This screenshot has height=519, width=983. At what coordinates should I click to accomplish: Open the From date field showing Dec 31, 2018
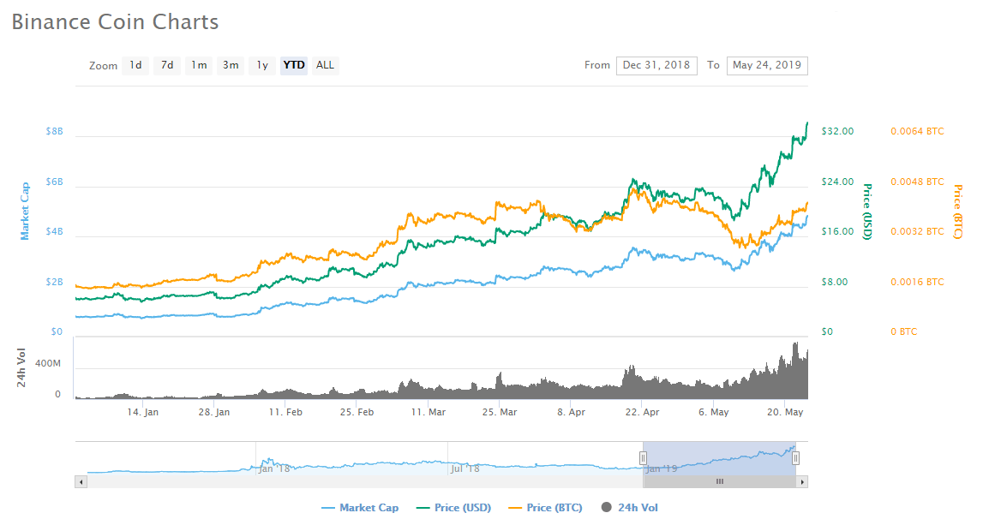(x=656, y=65)
